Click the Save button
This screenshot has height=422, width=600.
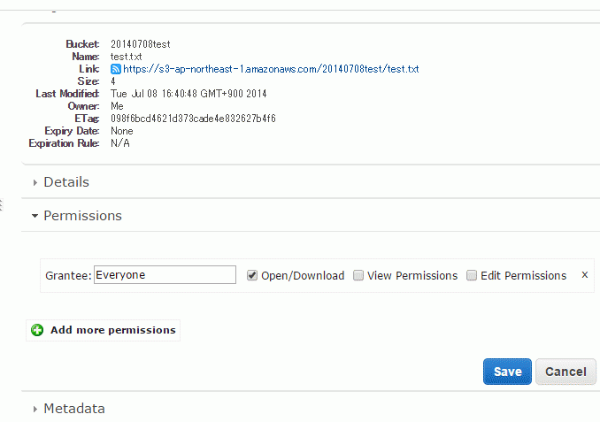point(507,372)
